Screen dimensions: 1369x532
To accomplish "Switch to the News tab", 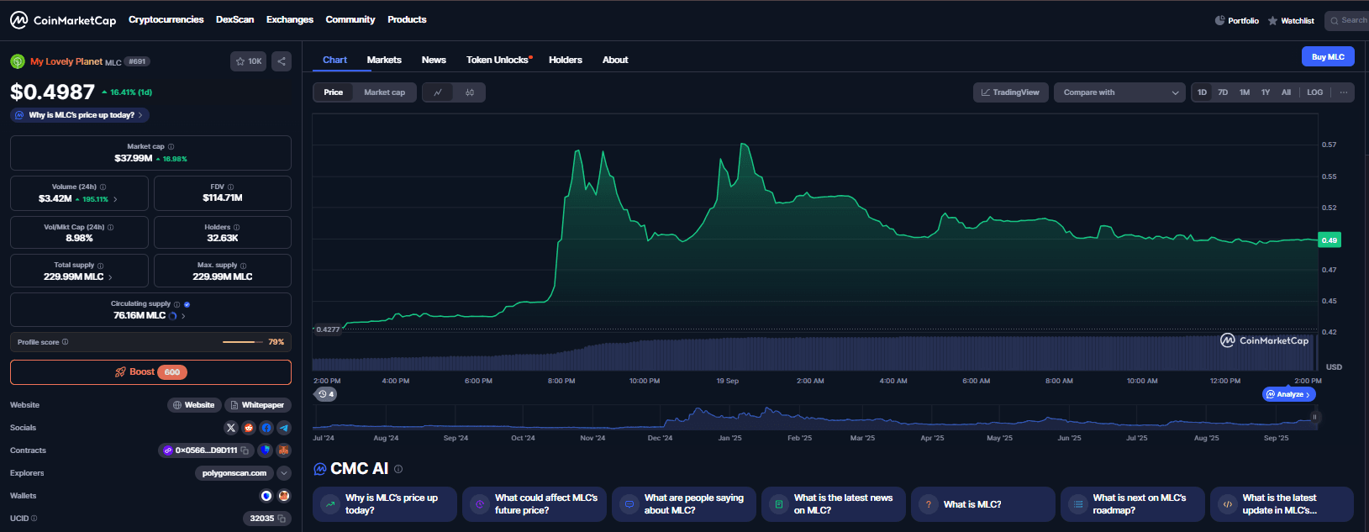I will 434,60.
